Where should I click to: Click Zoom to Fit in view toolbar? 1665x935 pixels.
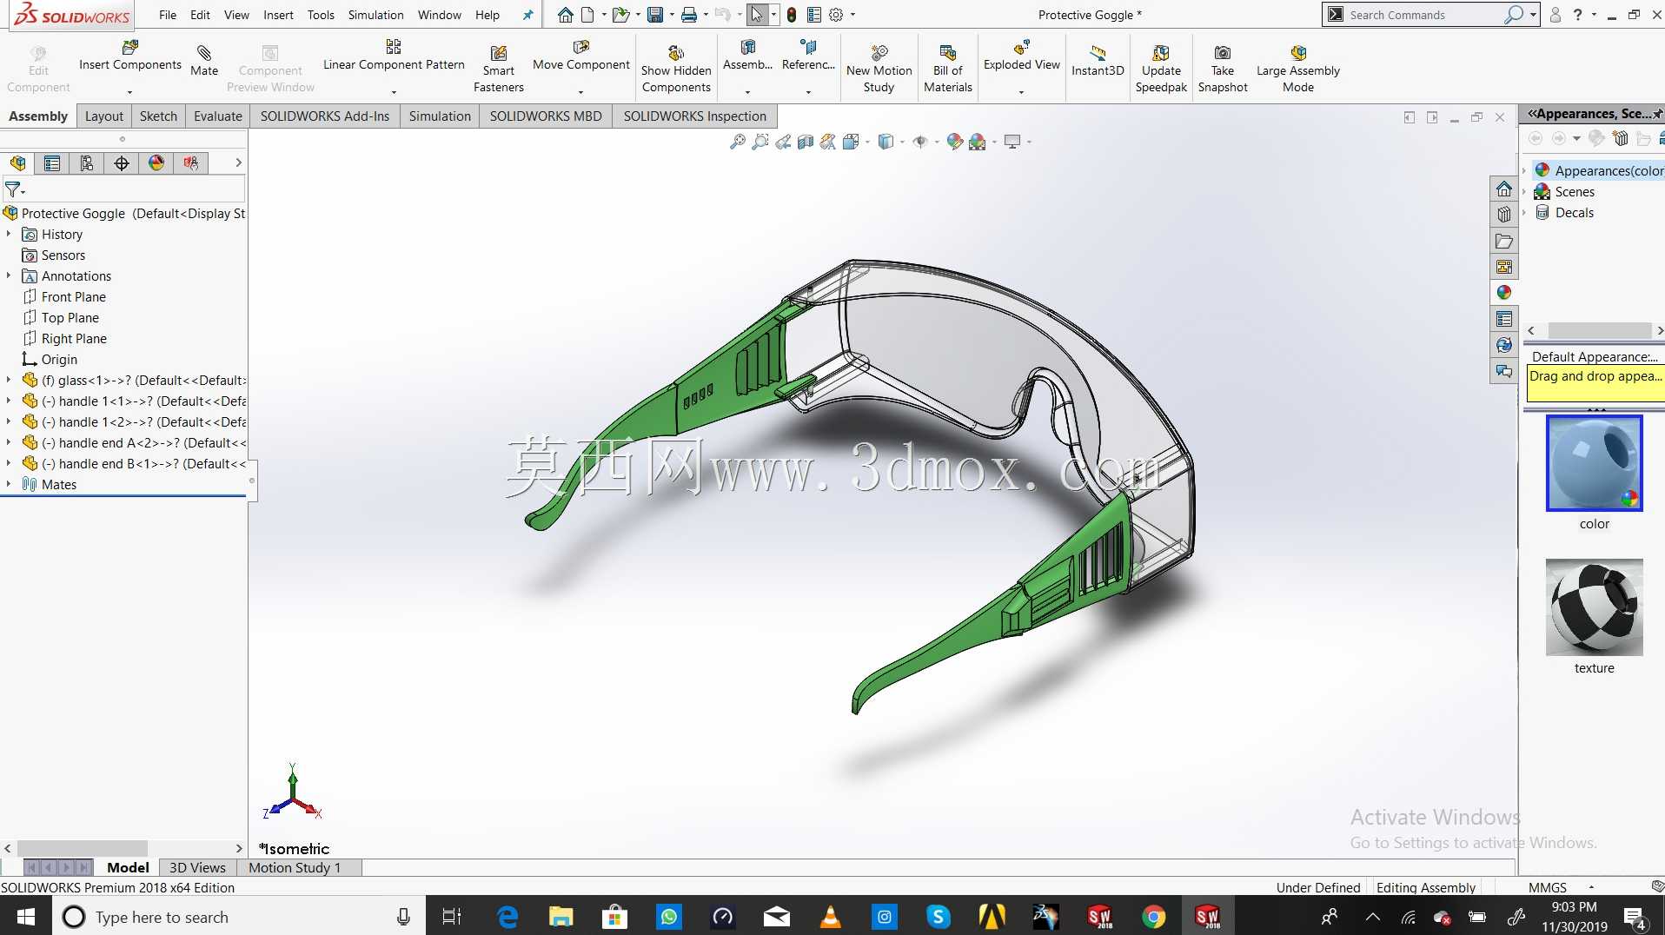point(738,142)
